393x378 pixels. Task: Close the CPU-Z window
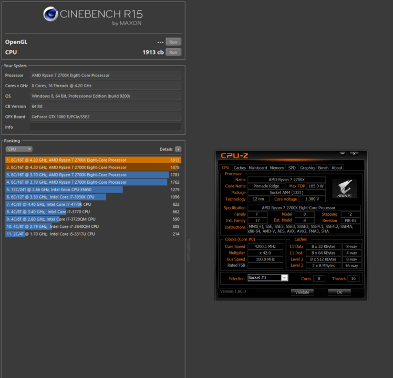[x=354, y=153]
